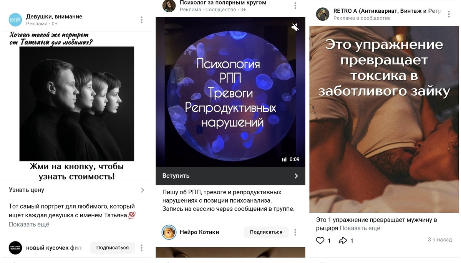Open three-dot menu on RETRO A post
461x263 pixels.
point(449,14)
